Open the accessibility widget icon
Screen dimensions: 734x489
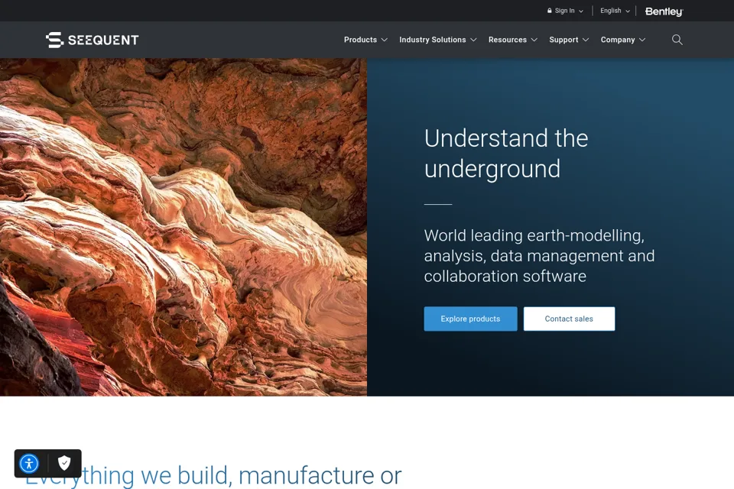pyautogui.click(x=29, y=464)
